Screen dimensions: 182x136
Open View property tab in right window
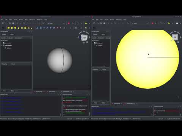click(96, 103)
